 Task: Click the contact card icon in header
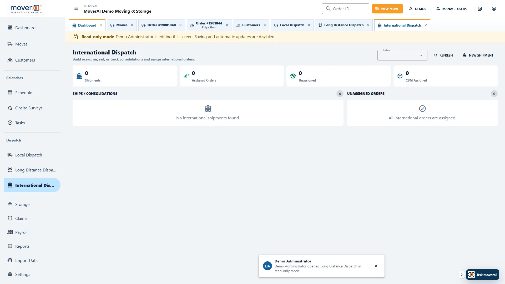tap(480, 9)
